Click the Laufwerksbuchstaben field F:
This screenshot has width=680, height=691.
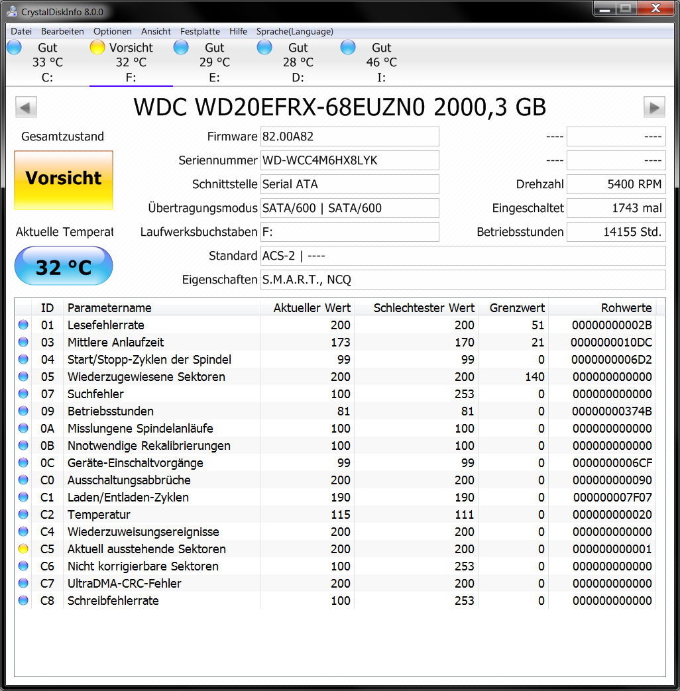(350, 232)
